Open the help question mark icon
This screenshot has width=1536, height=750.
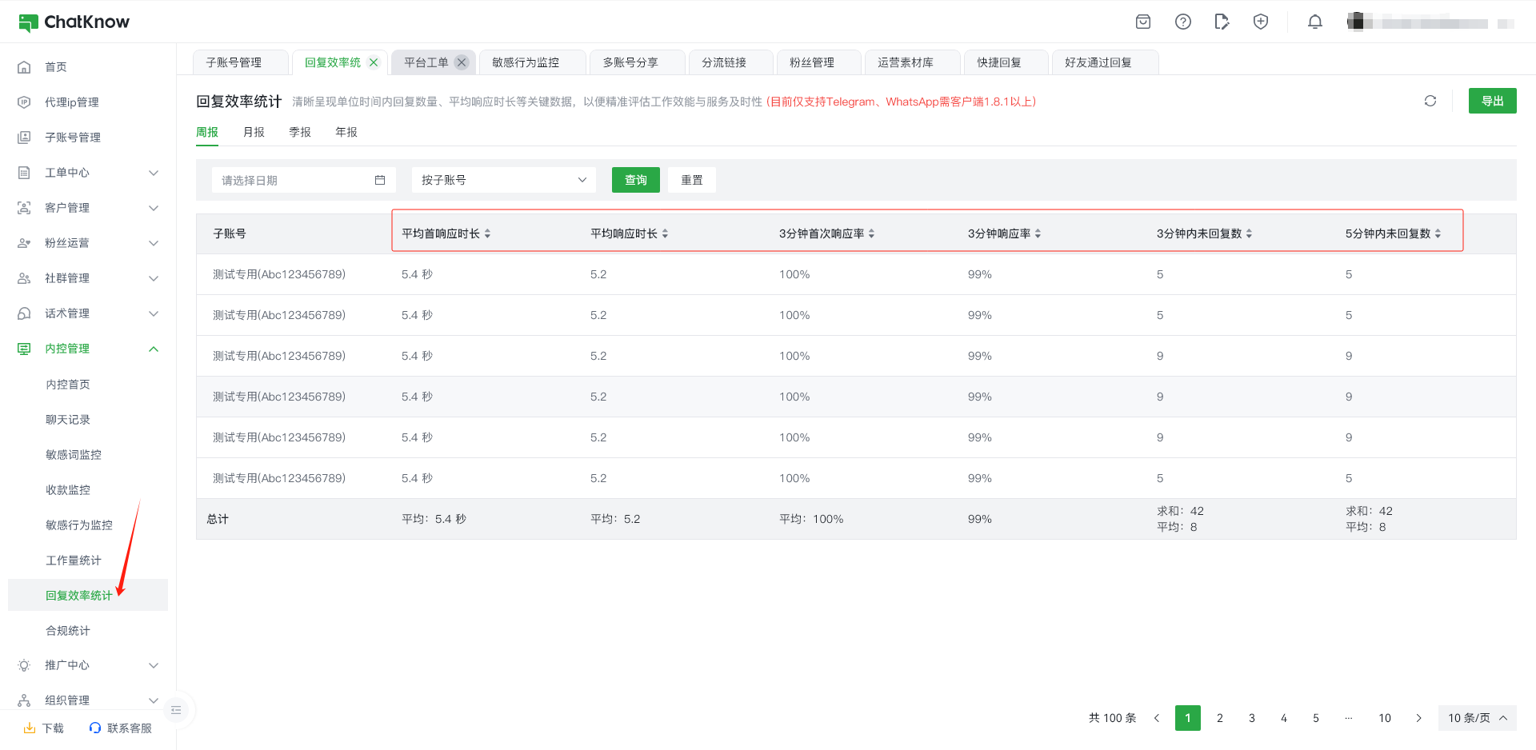click(x=1182, y=22)
